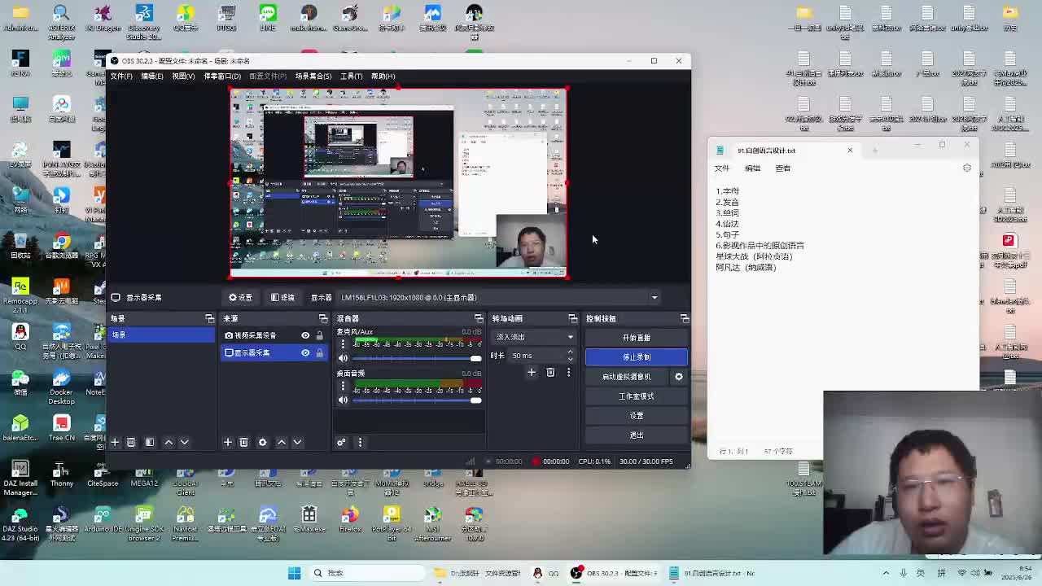Click the scene filters icon in Scenes panel
Image resolution: width=1042 pixels, height=586 pixels.
click(x=149, y=442)
